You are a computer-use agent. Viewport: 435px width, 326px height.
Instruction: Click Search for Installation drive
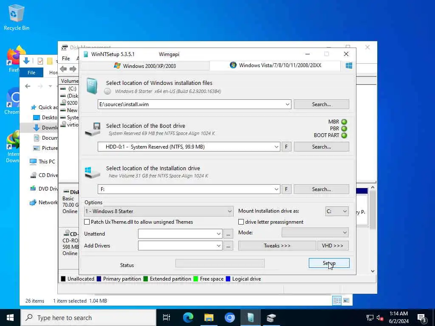tap(321, 189)
